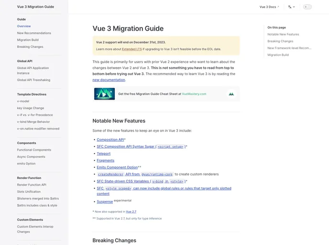
Task: Click the round Vue Mastery badge icon
Action: point(231,94)
